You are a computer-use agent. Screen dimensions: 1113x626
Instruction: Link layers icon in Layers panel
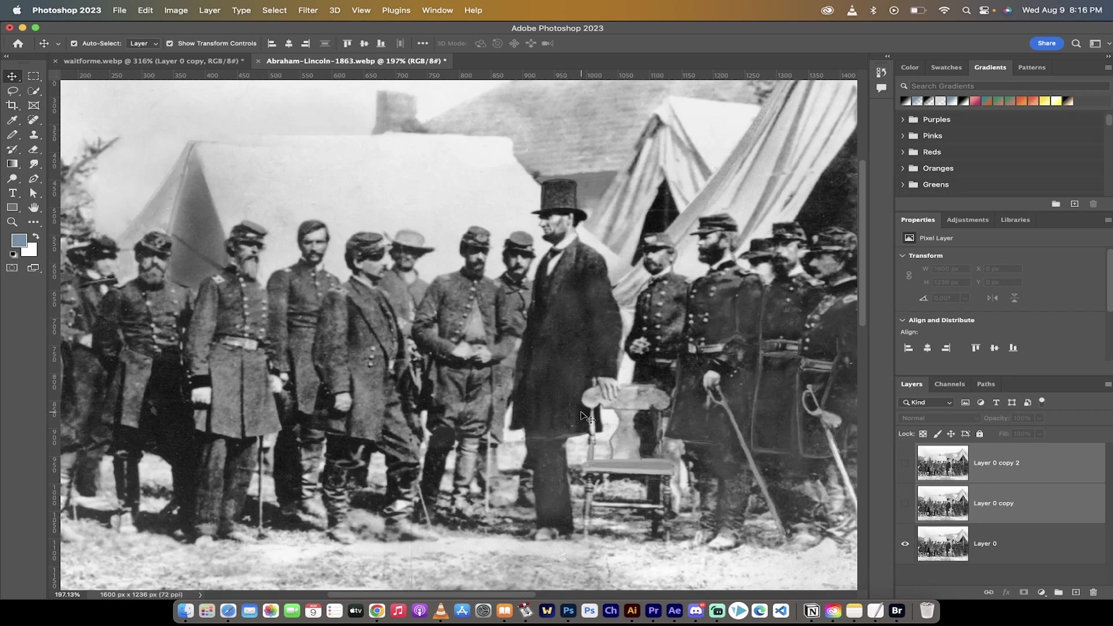(989, 592)
